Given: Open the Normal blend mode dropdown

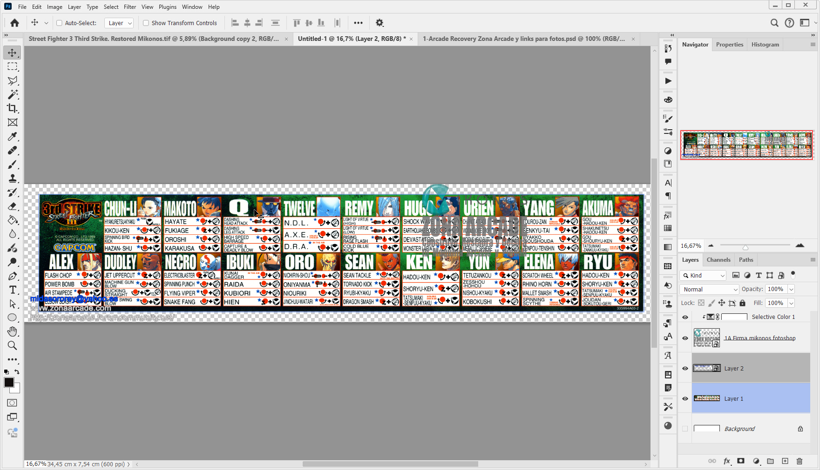Looking at the screenshot, I should click(x=710, y=289).
